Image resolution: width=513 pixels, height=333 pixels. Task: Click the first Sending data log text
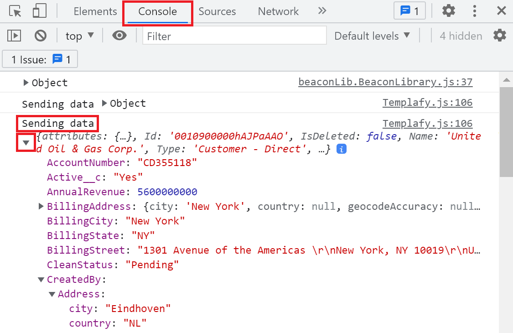[x=57, y=104]
